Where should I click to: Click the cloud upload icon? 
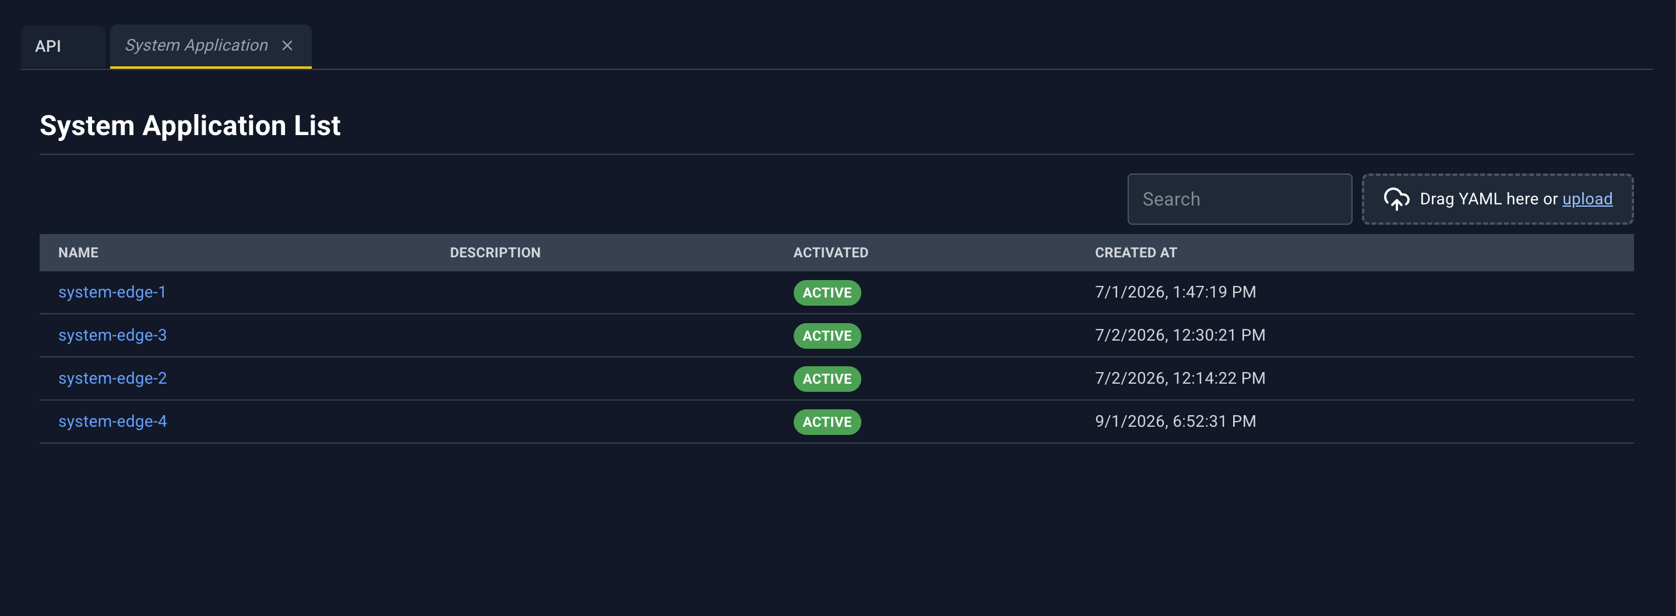(x=1396, y=199)
